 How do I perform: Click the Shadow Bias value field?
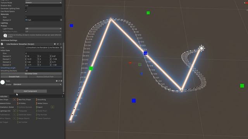click(x=43, y=5)
